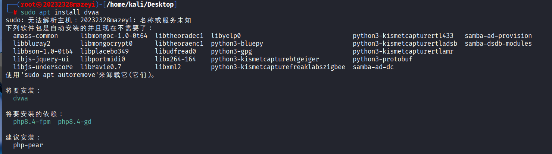Click the # root prompt symbol
Screen dimensions: 552x154
tap(15, 12)
